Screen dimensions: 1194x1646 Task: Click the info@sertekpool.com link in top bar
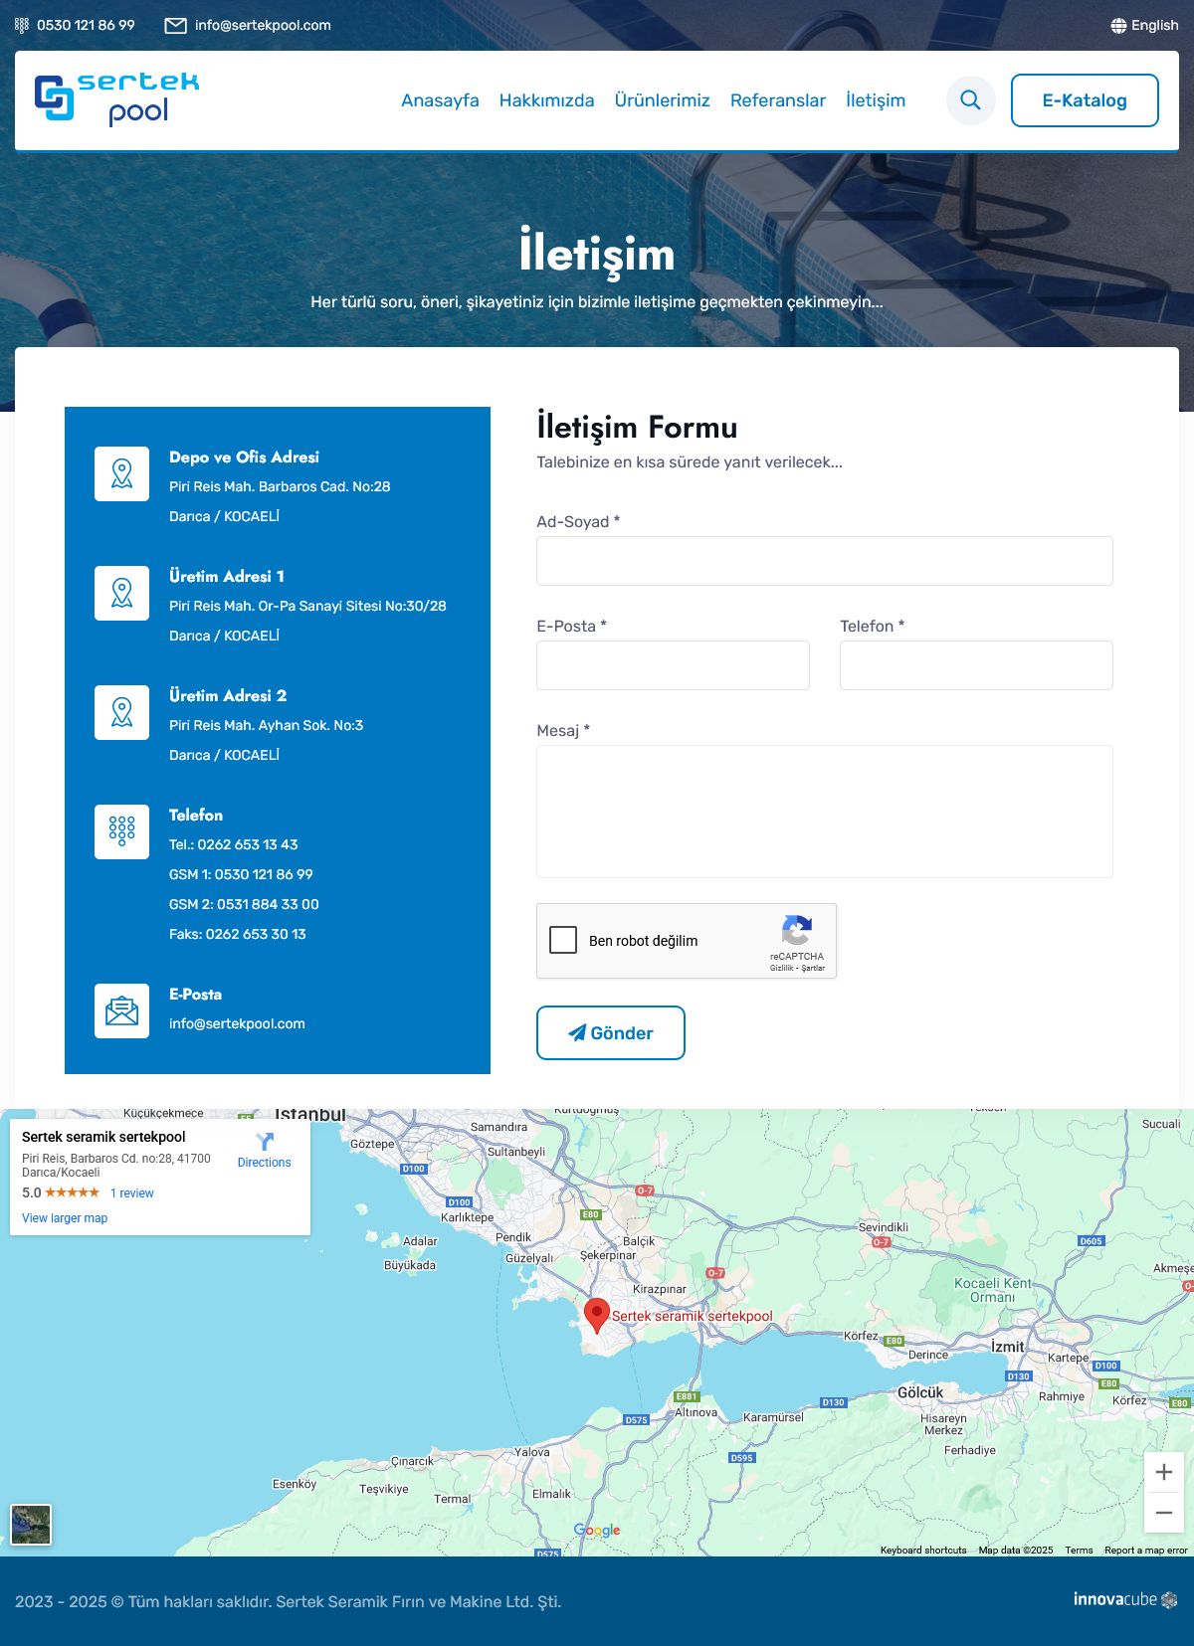tap(263, 25)
